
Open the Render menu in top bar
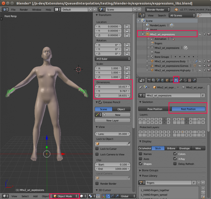pos(24,10)
